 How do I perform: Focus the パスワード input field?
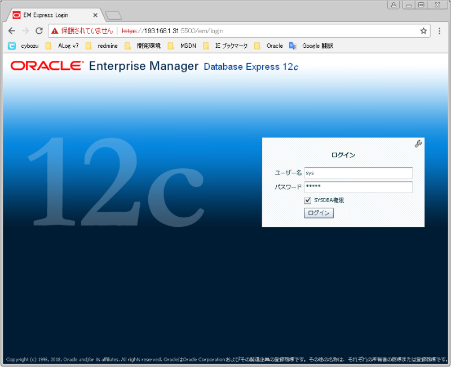point(359,187)
